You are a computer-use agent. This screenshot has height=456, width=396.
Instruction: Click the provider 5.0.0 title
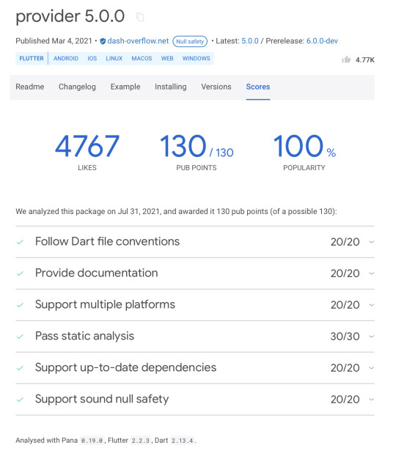point(70,16)
